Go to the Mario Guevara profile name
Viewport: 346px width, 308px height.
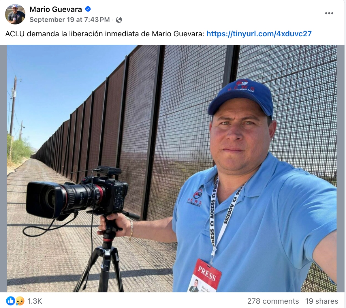point(56,9)
